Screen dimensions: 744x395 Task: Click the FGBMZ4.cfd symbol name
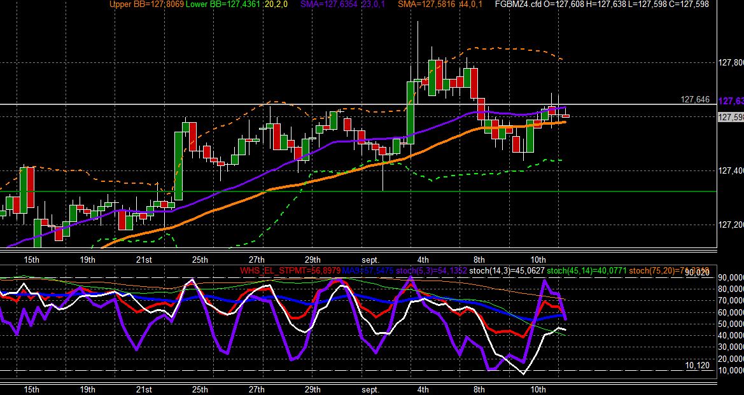click(x=517, y=4)
